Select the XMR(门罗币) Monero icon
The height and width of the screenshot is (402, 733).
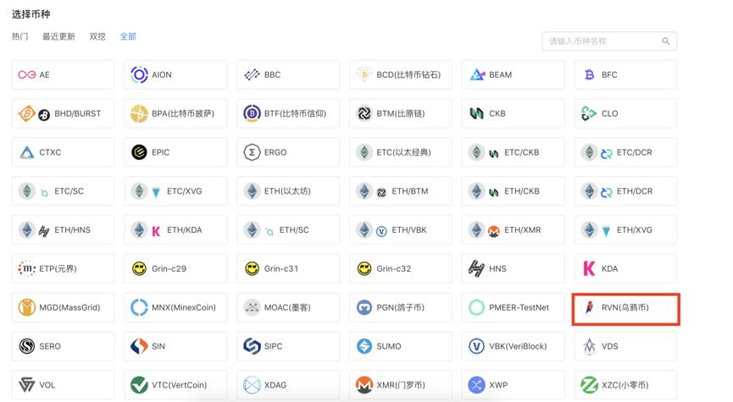(x=364, y=385)
